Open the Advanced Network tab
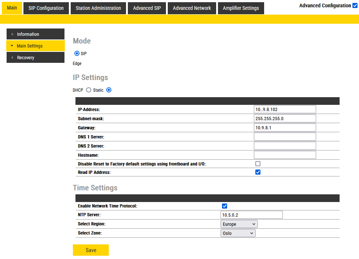This screenshot has width=359, height=259. [x=192, y=8]
